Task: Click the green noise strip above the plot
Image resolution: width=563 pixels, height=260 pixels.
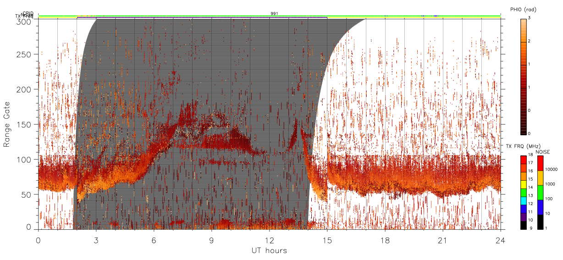Action: click(x=269, y=16)
